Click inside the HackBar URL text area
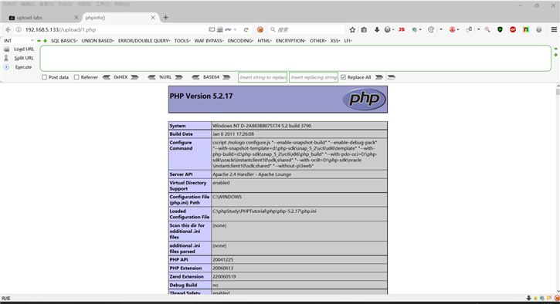 (x=295, y=58)
